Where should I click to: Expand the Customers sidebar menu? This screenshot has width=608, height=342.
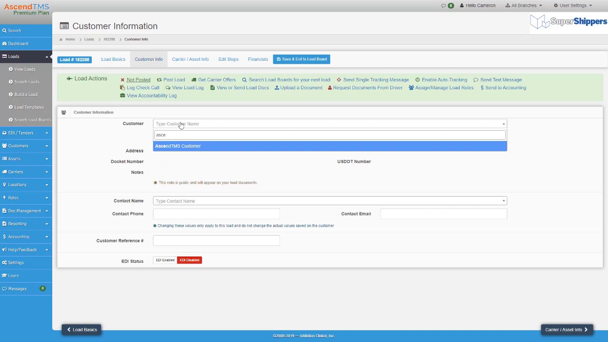click(x=26, y=146)
